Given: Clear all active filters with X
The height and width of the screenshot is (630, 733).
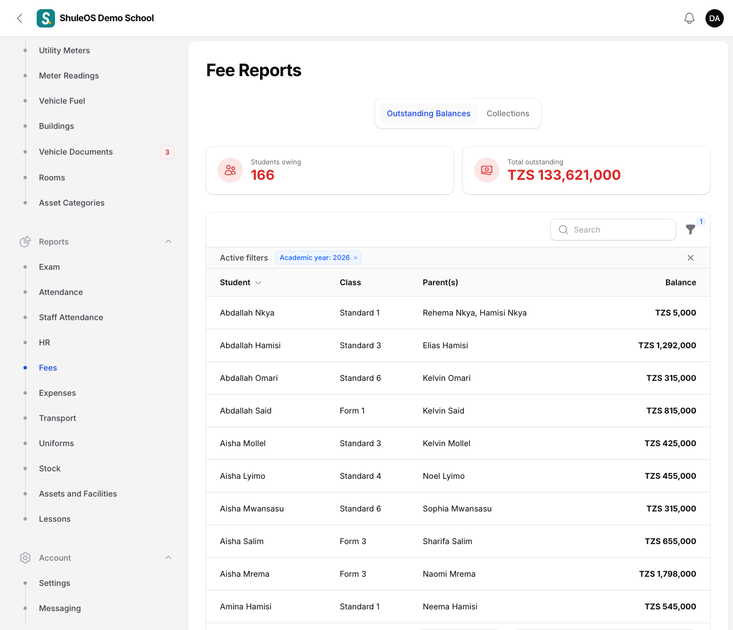Looking at the screenshot, I should pos(691,258).
